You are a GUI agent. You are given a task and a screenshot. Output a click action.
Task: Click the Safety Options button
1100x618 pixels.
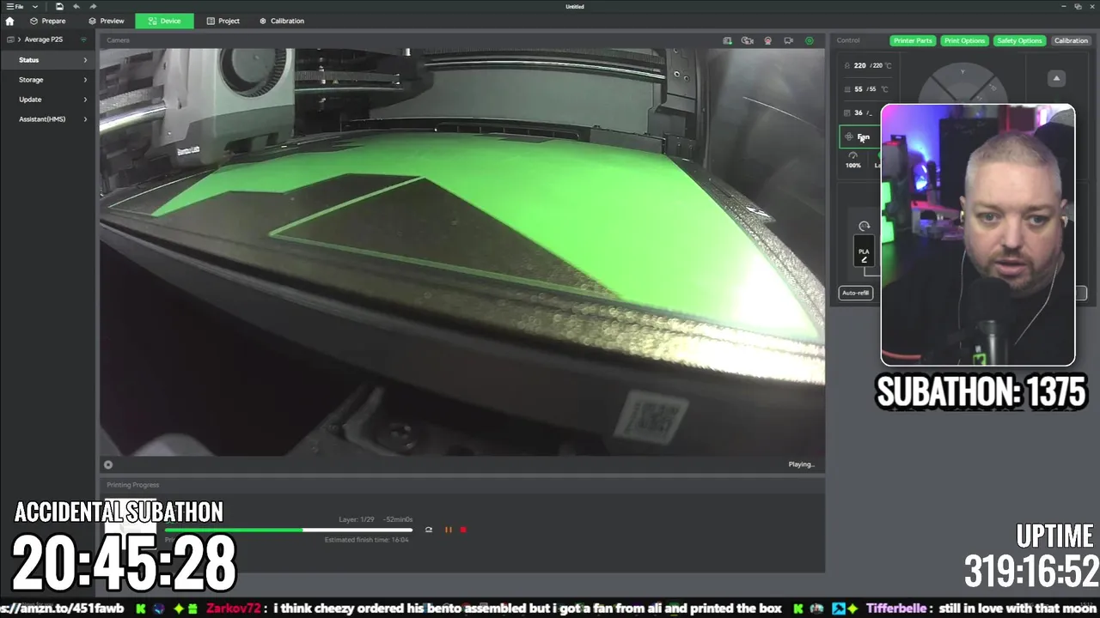pyautogui.click(x=1019, y=40)
